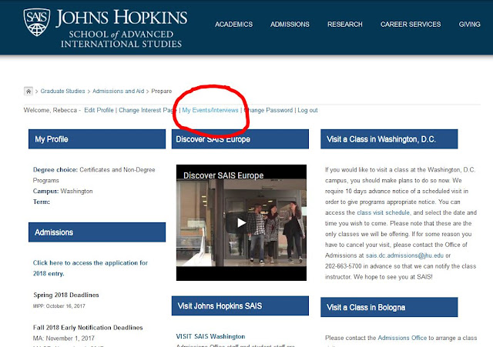The image size is (493, 347).
Task: Click the Spring 2018 Deadlines text
Action: [66, 295]
